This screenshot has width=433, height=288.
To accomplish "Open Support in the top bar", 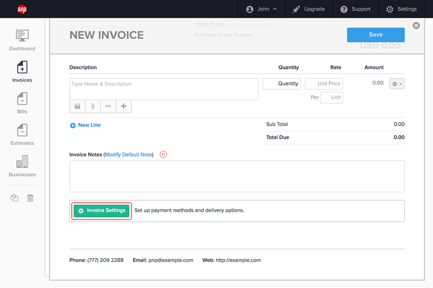I will 356,9.
